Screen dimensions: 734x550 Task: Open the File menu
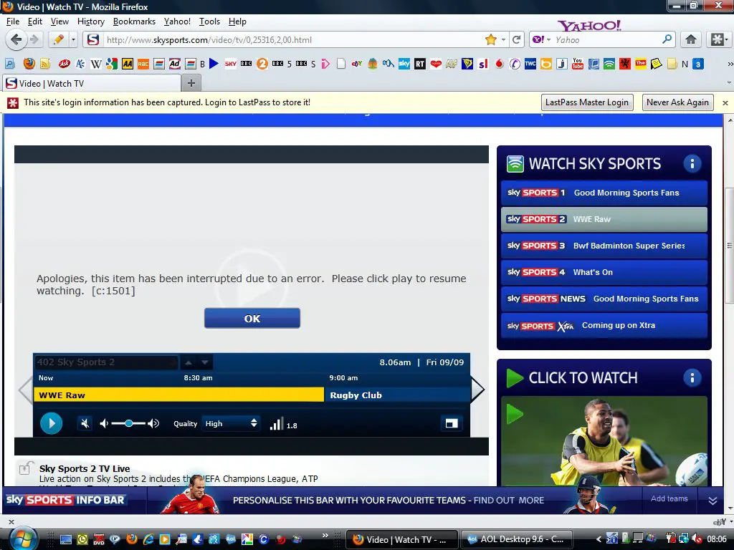tap(13, 21)
